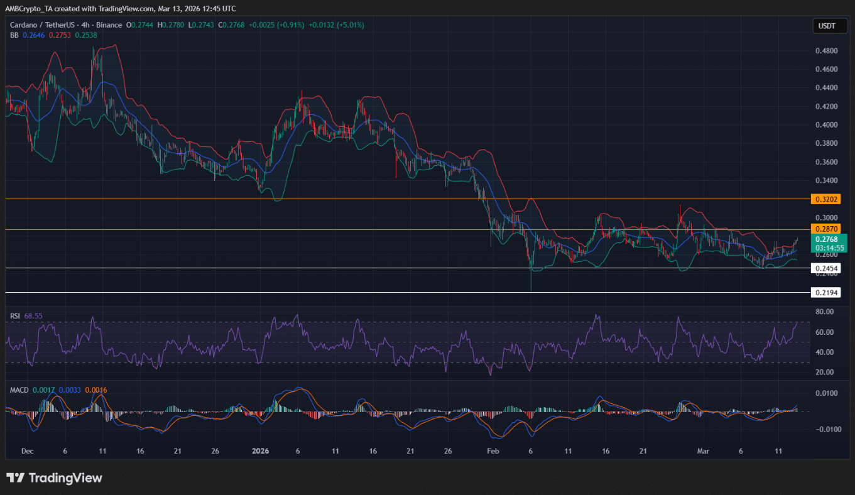Screen dimensions: 855x495
Task: Select the white 0.2194 price level label
Action: click(x=827, y=293)
